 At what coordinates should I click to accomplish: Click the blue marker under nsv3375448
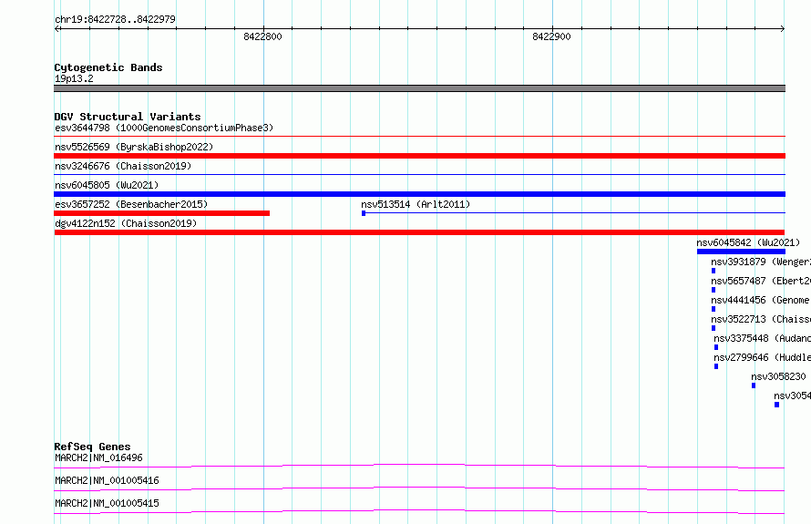click(x=716, y=347)
